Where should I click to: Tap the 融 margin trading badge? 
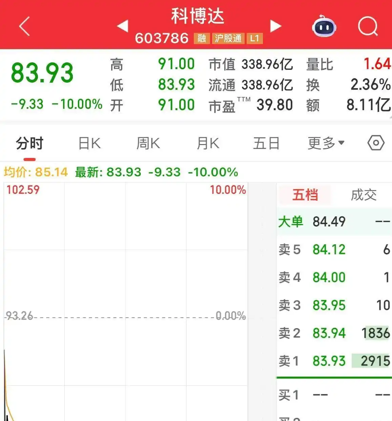coord(201,38)
